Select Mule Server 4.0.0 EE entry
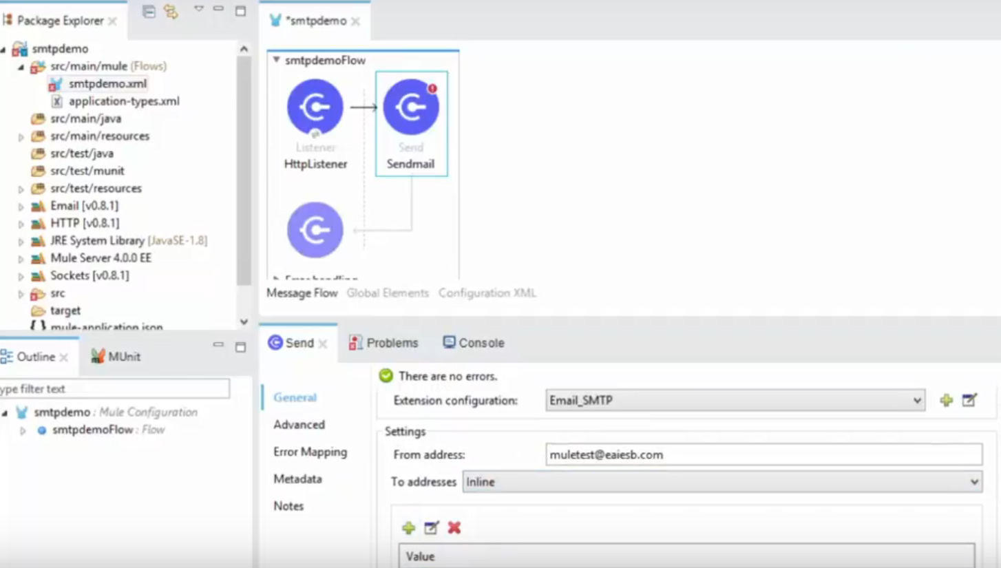 pyautogui.click(x=101, y=258)
